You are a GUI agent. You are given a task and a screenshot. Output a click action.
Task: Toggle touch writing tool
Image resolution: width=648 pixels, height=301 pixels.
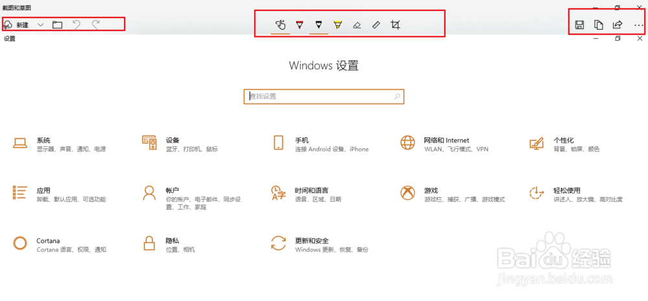tap(281, 25)
